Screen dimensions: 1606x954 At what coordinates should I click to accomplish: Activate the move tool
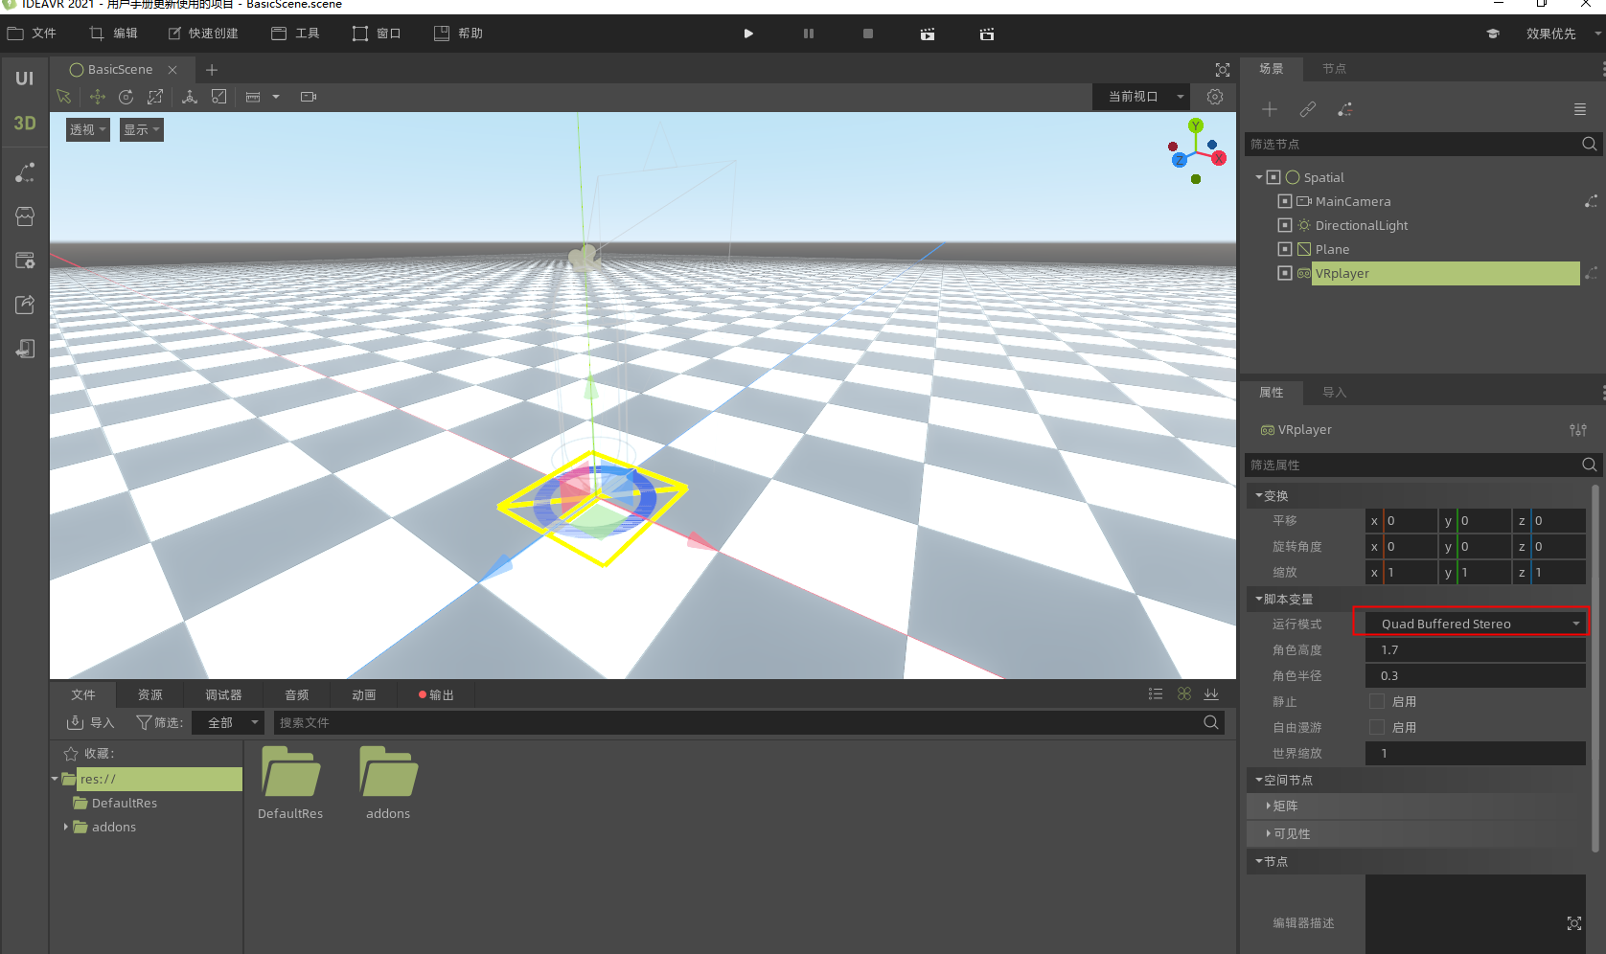(97, 97)
